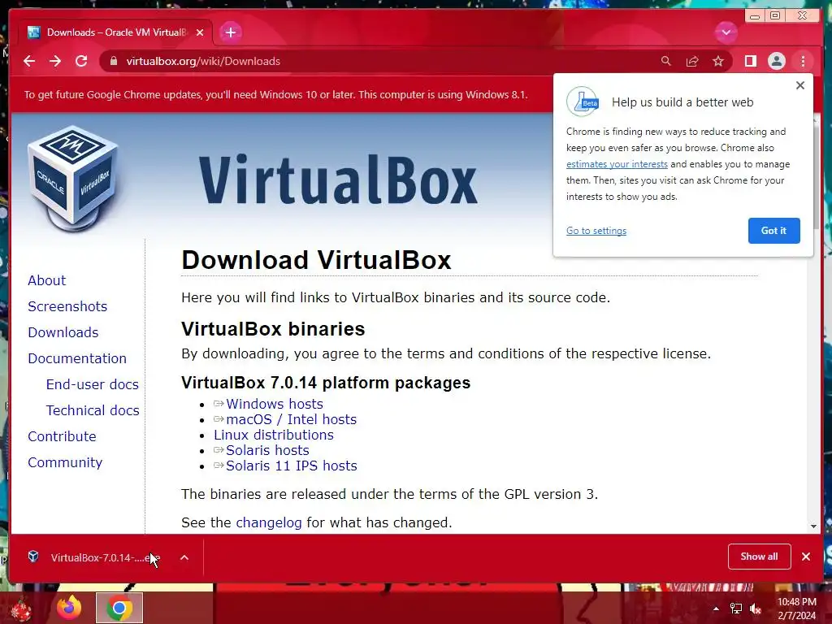This screenshot has width=832, height=624.
Task: Click the Got it button
Action: pos(773,230)
